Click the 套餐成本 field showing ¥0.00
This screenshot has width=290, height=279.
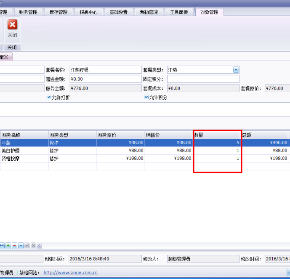click(x=203, y=88)
